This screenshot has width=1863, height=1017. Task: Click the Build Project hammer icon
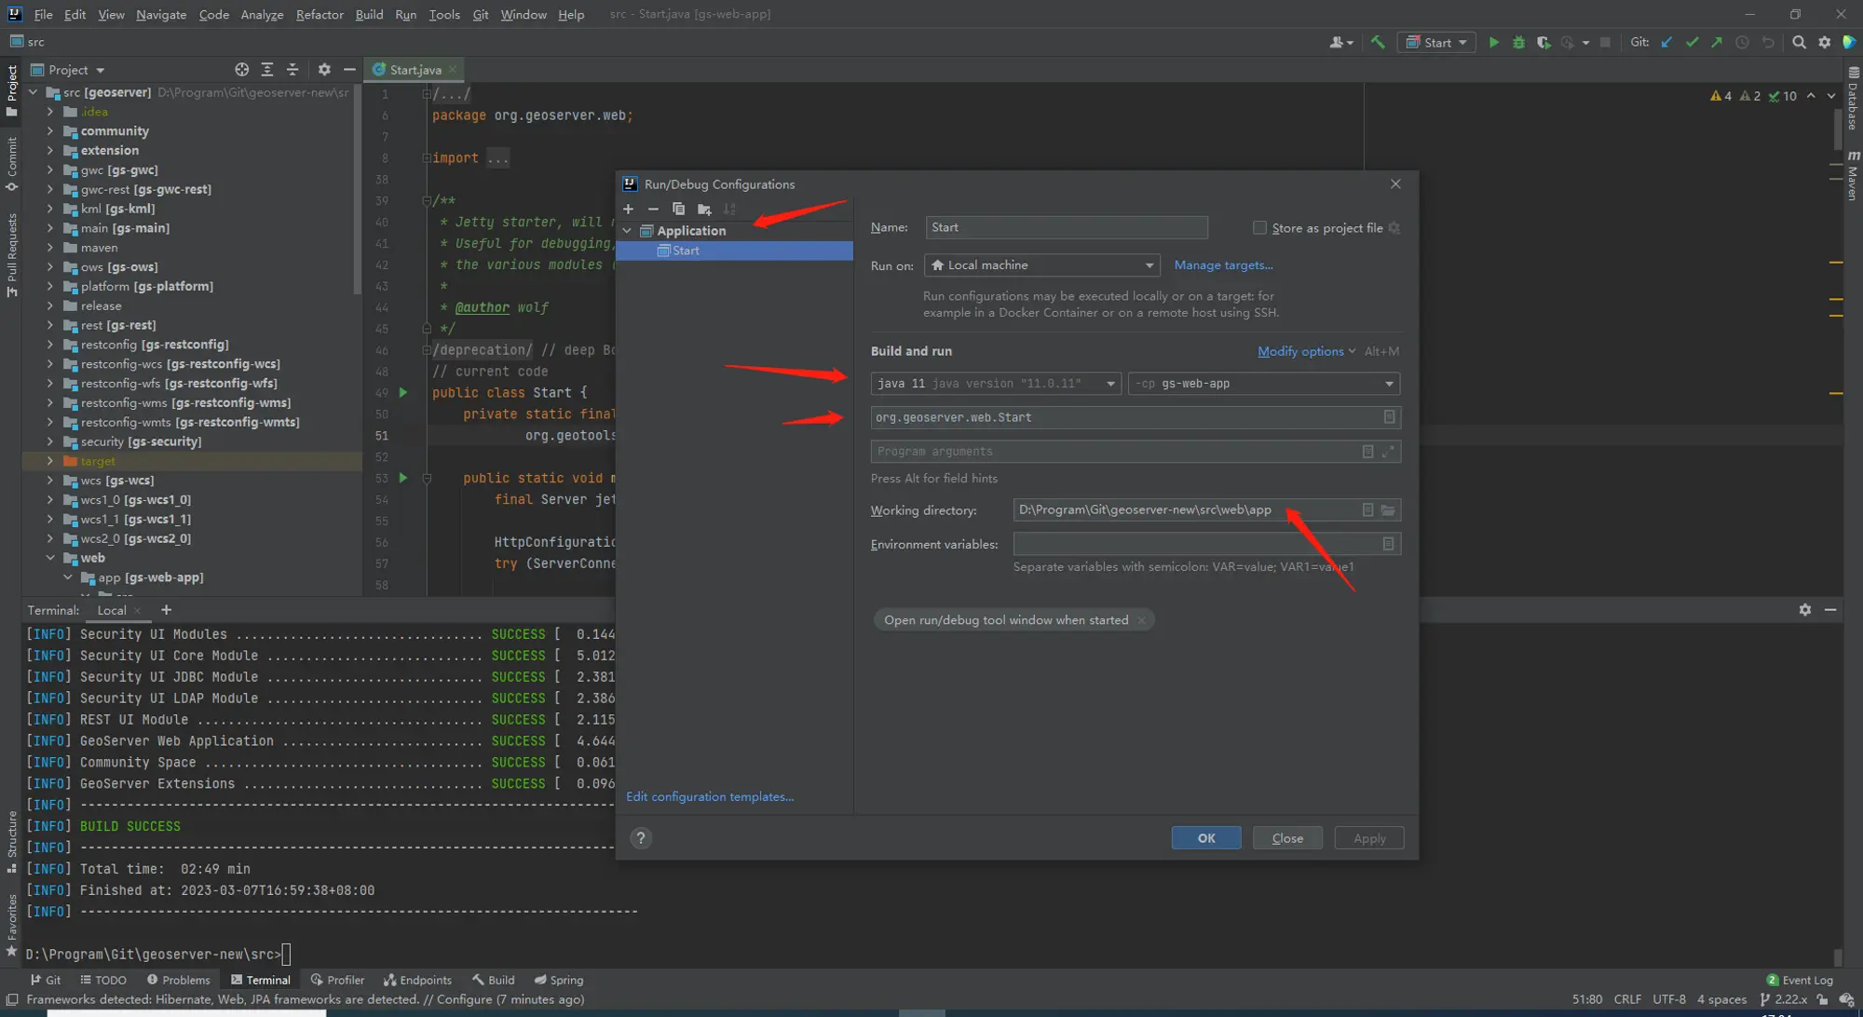coord(1378,42)
